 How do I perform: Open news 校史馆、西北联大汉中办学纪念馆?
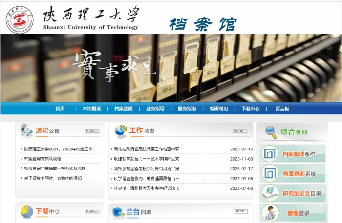[x=149, y=188]
